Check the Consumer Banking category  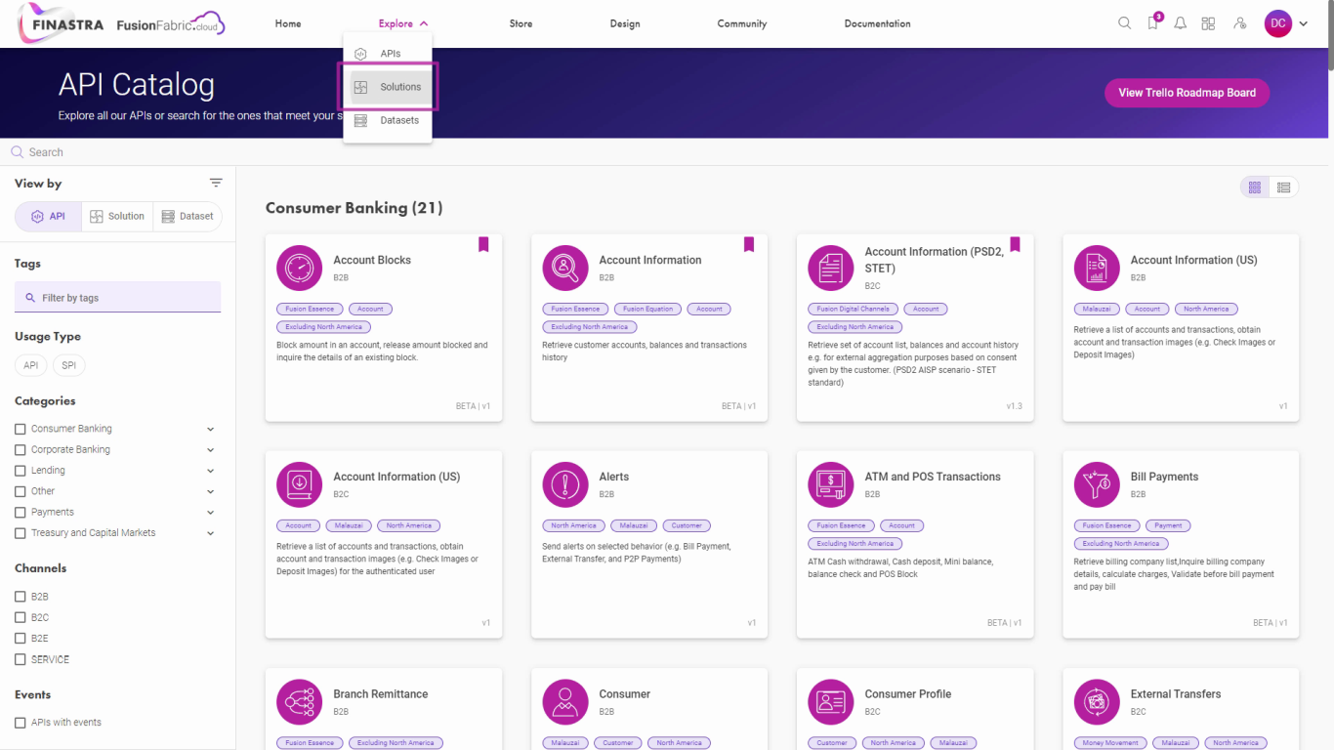[x=21, y=429]
